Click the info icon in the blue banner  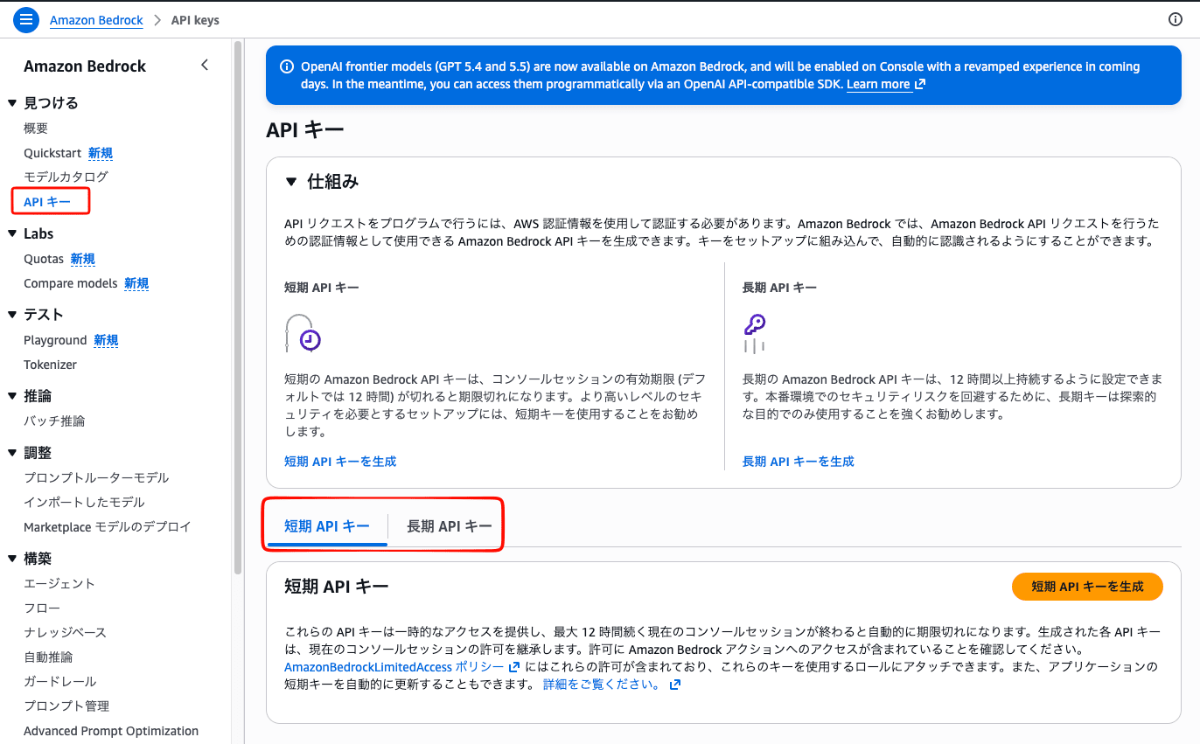pos(286,66)
